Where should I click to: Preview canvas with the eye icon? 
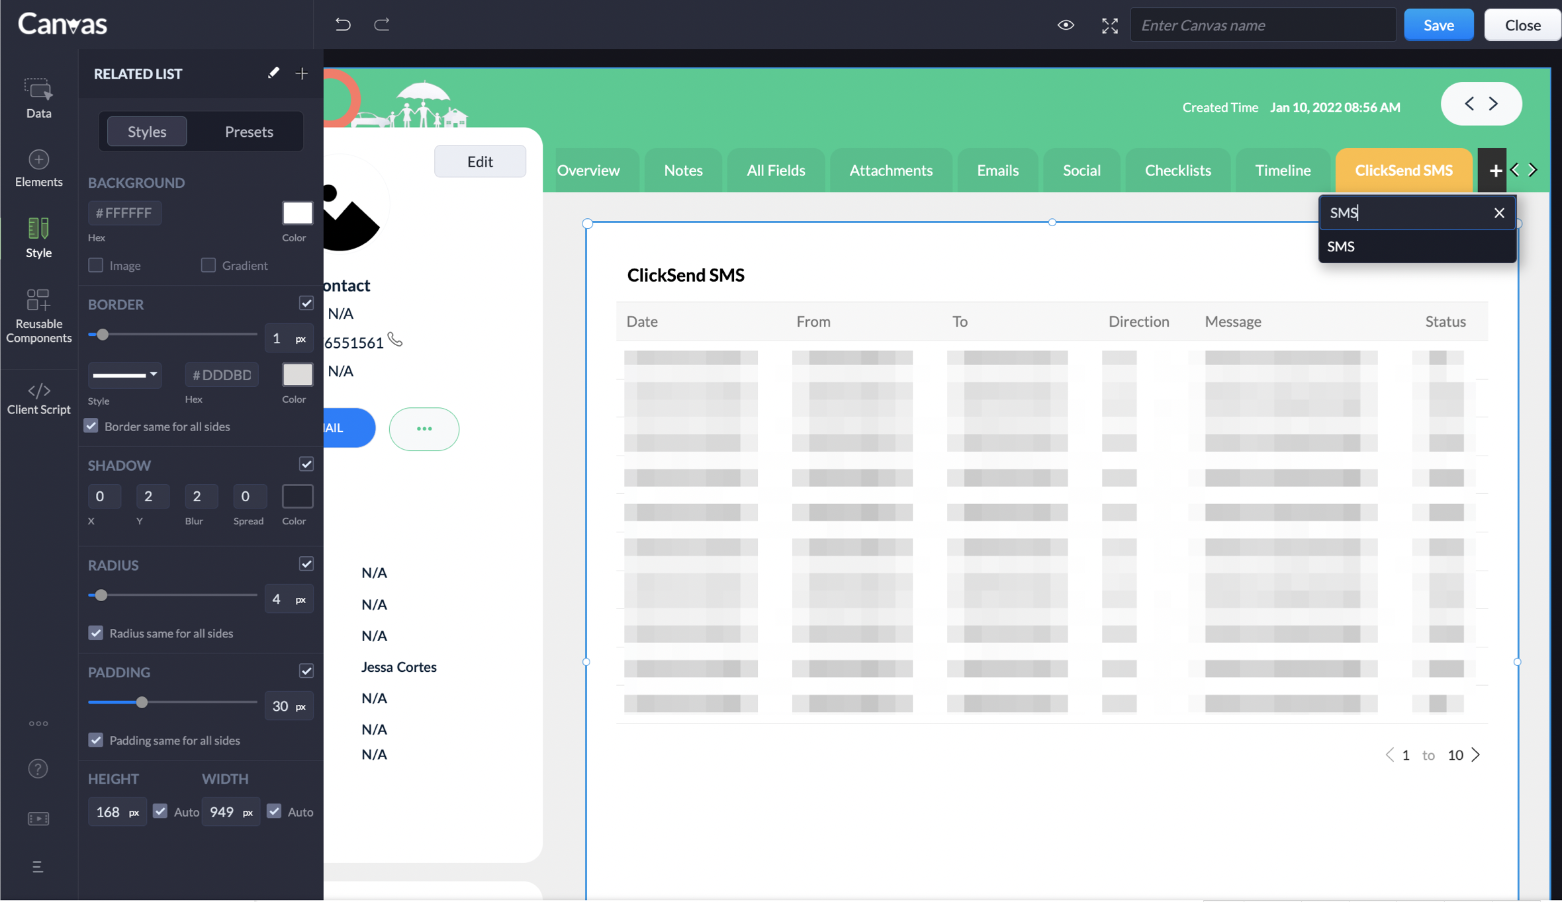1066,25
